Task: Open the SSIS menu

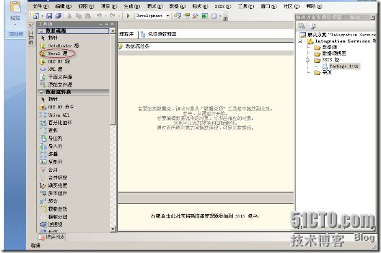Action: point(223,6)
